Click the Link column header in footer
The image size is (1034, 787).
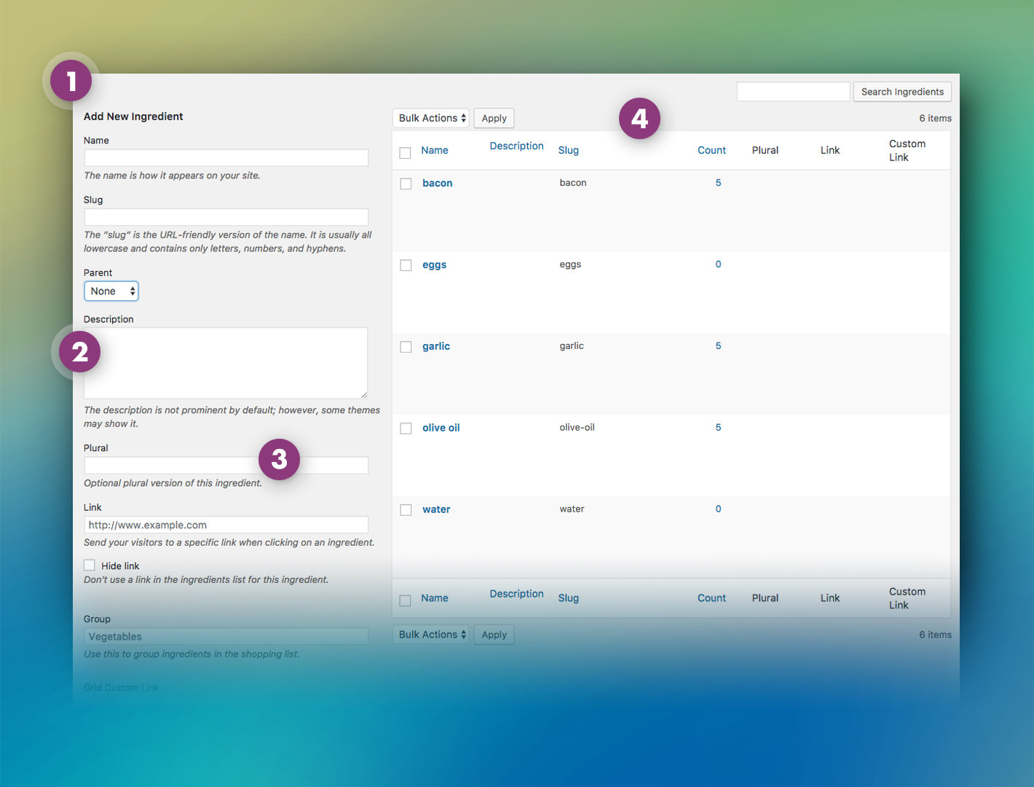click(x=830, y=598)
